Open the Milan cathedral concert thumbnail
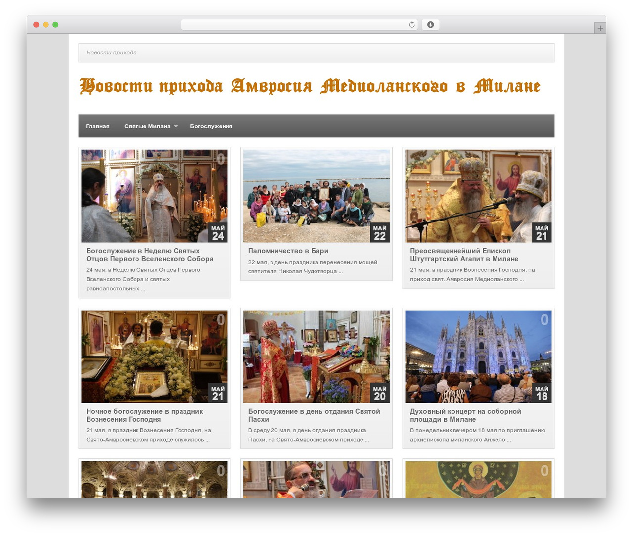The image size is (633, 536). (478, 357)
